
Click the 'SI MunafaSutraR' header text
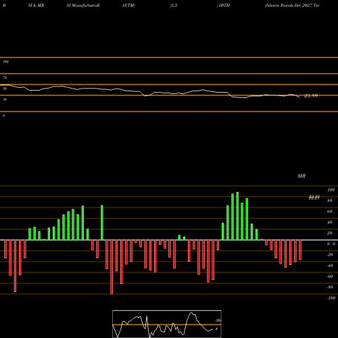pos(83,5)
